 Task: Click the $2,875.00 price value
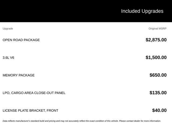click(x=156, y=40)
